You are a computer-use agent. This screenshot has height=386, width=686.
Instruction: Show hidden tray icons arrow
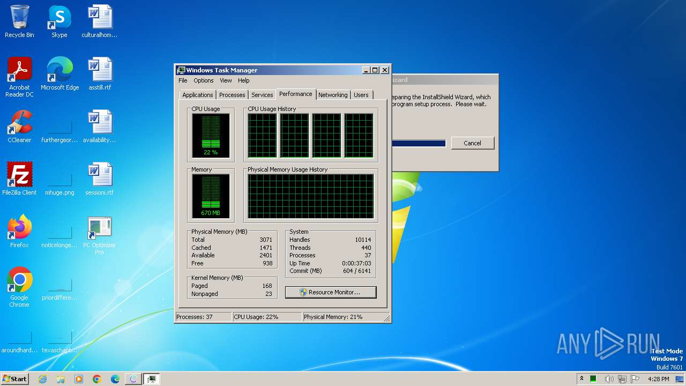point(581,378)
